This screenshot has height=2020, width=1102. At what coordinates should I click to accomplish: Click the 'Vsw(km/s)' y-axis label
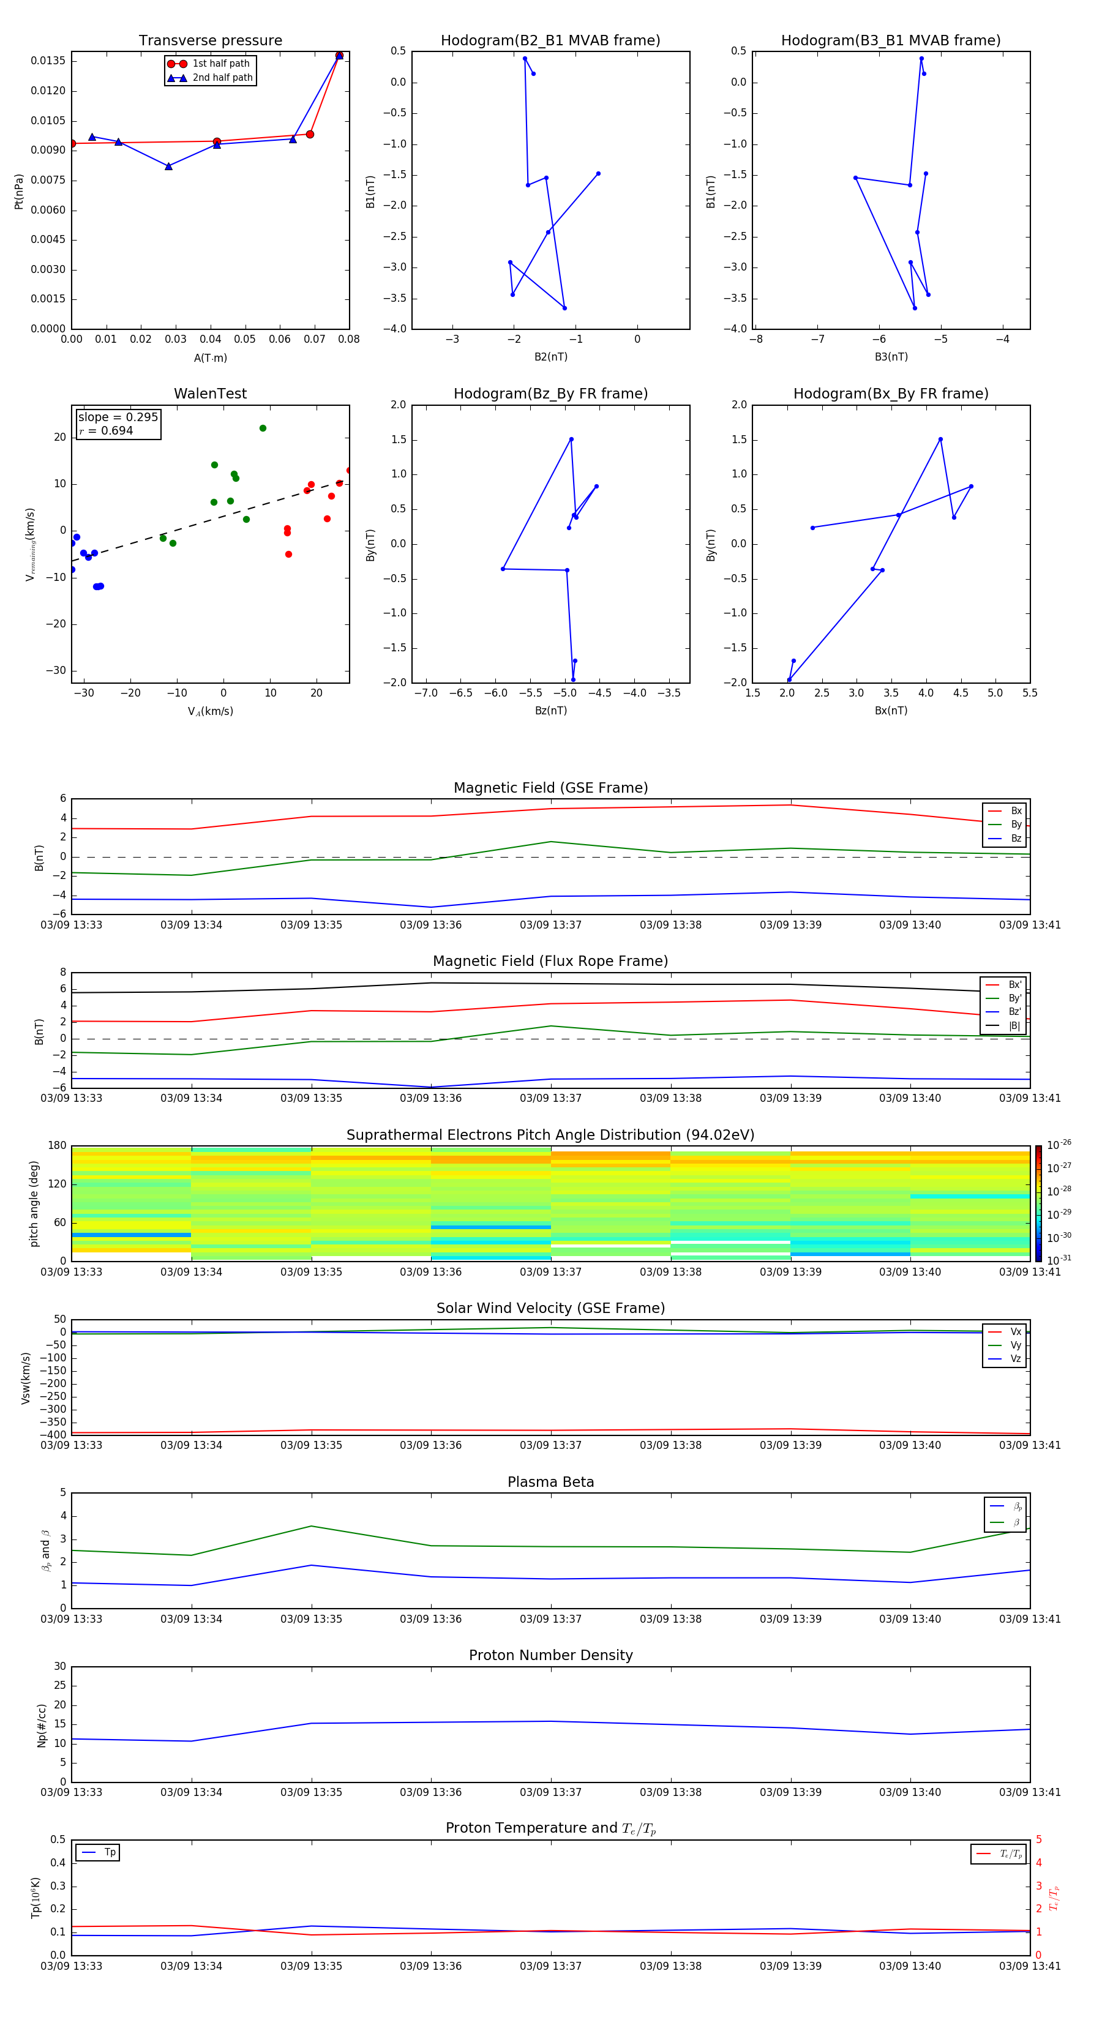(25, 1378)
